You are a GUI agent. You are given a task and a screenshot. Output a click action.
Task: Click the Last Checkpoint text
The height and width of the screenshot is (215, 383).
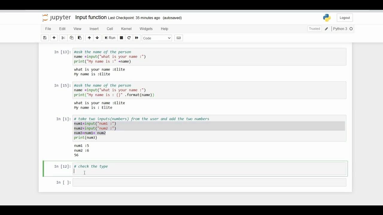[134, 18]
